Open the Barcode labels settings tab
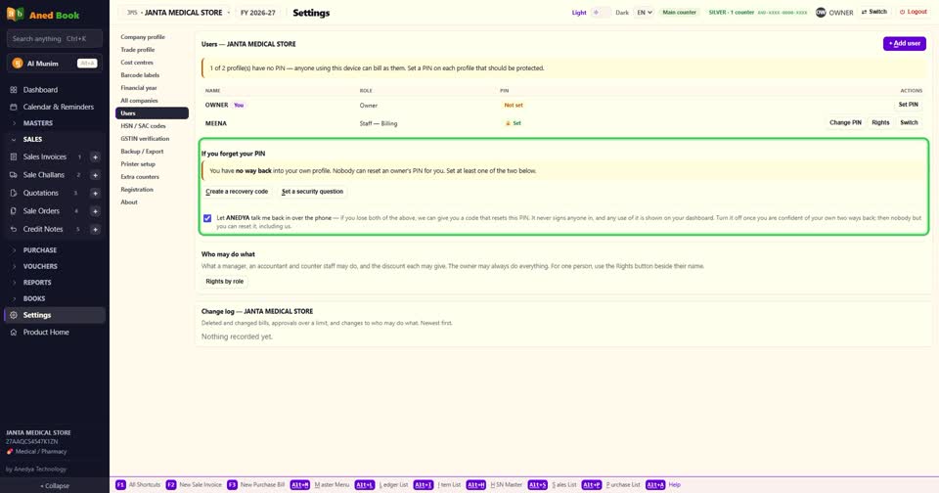This screenshot has height=493, width=939. 140,75
